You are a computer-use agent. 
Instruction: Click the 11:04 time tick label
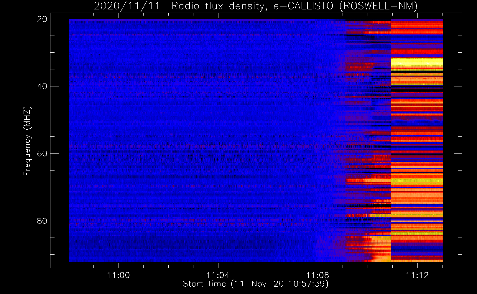coord(218,275)
